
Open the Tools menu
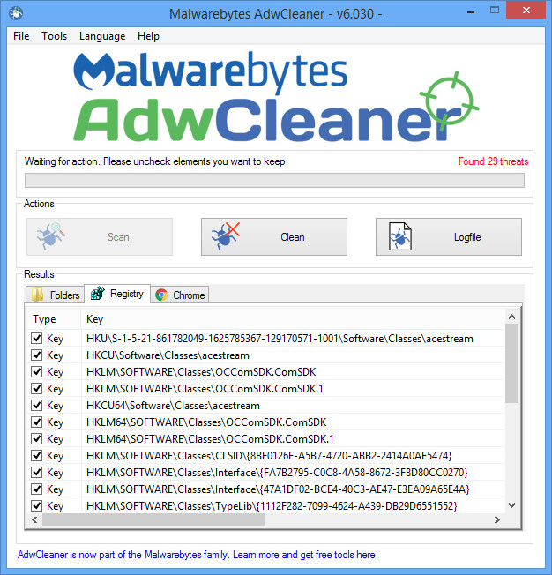[x=55, y=36]
